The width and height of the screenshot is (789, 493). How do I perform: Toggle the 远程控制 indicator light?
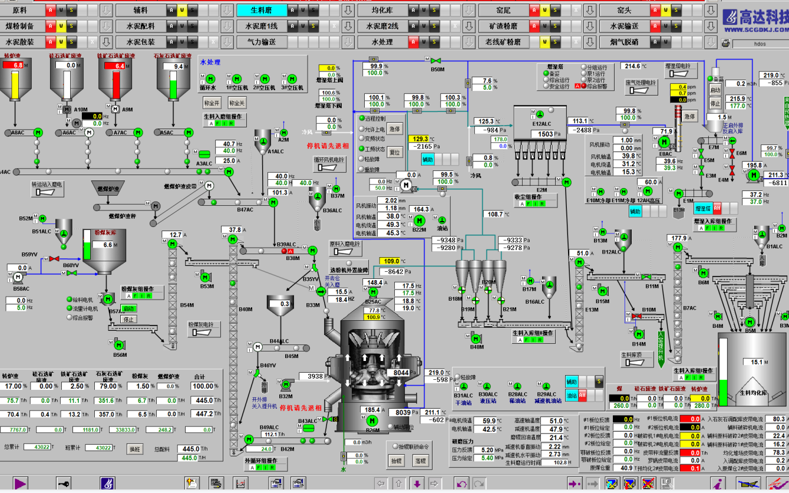[x=361, y=119]
